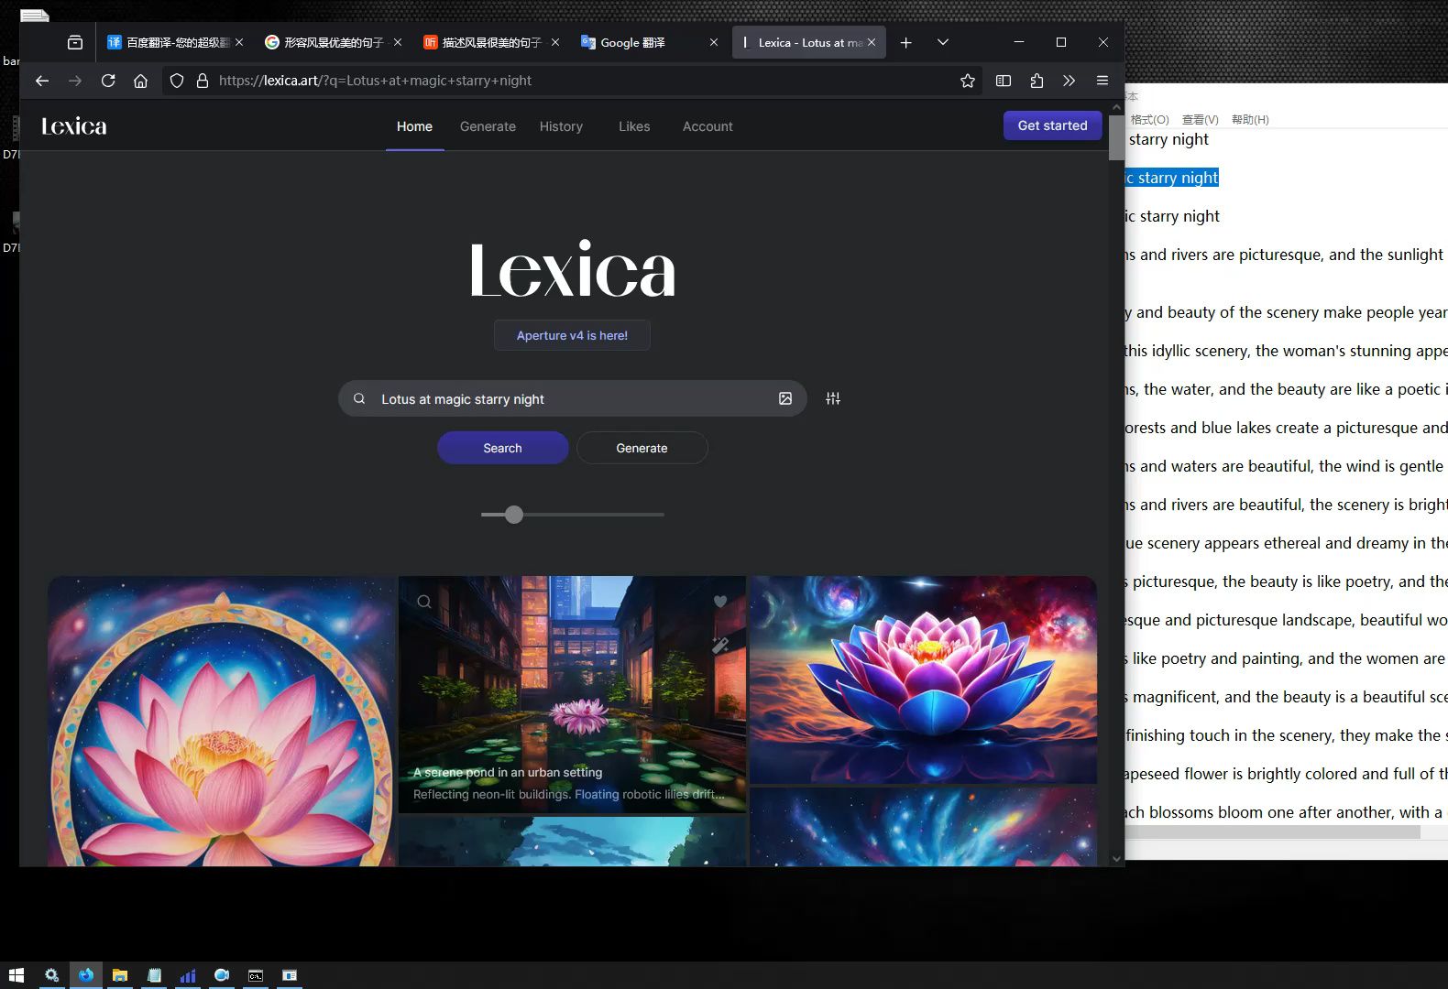Open blue lotus galaxy thumbnail

pos(923,679)
